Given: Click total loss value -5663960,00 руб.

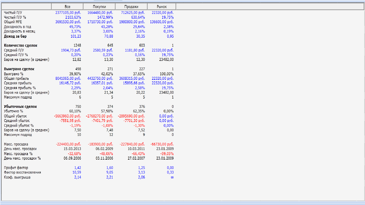Looking at the screenshot, I should [68, 116].
